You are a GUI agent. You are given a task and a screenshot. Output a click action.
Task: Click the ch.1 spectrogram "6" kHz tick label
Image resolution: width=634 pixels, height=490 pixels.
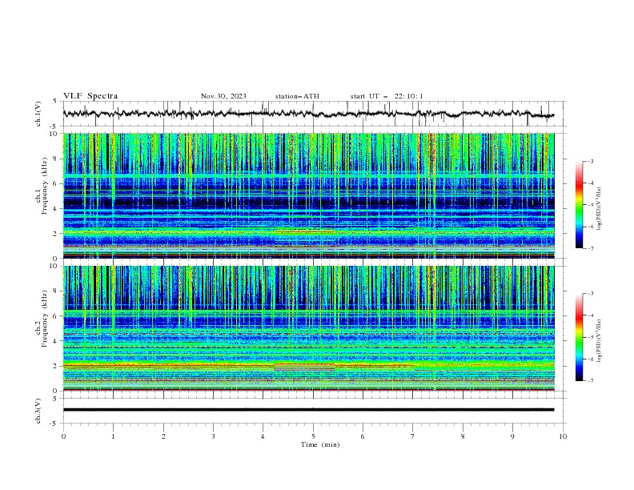(x=56, y=183)
